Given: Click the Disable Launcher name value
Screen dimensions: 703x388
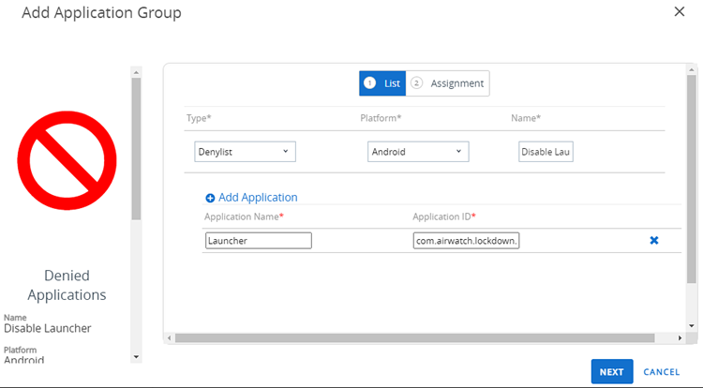Looking at the screenshot, I should (x=48, y=328).
